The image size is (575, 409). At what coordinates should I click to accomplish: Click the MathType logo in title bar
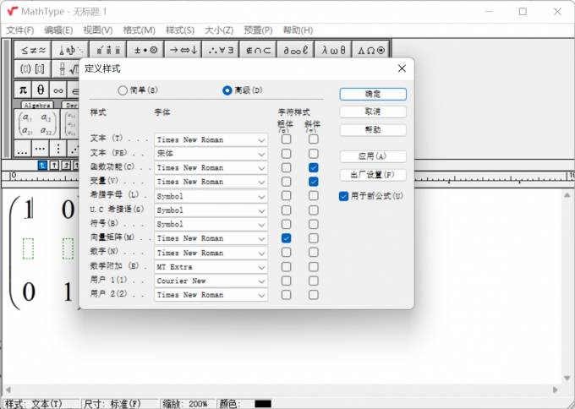pyautogui.click(x=12, y=11)
